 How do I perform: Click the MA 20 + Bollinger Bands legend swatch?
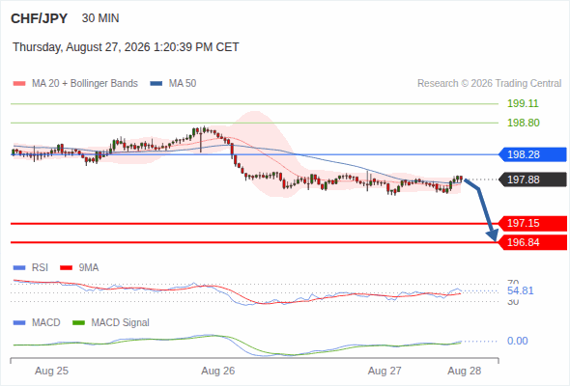tap(19, 84)
